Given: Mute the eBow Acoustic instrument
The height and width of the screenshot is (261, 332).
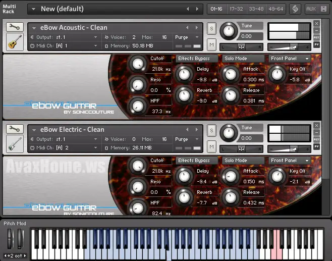Looking at the screenshot, I should click(211, 45).
